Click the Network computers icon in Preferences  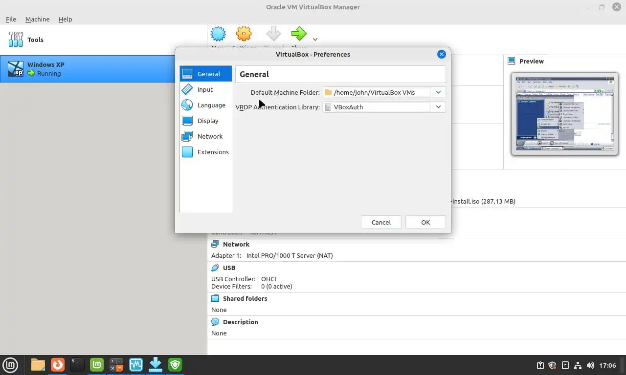point(187,136)
